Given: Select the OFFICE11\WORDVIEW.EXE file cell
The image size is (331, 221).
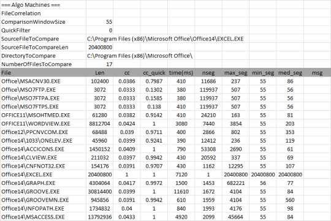Looking at the screenshot, I should point(43,124).
